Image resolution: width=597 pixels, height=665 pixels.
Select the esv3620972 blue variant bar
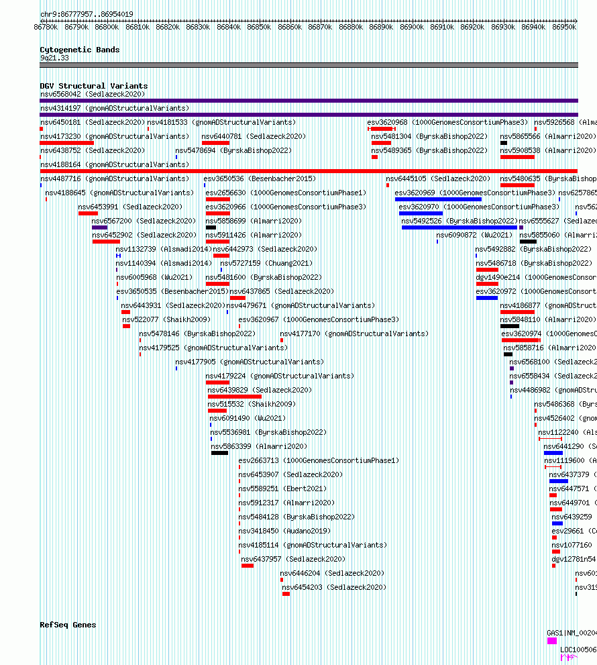(x=487, y=298)
